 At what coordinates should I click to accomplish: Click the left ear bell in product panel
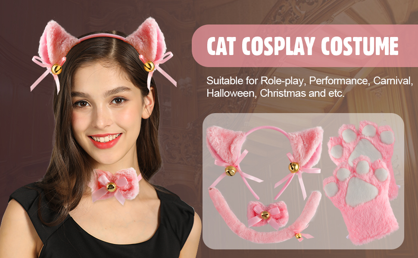click(x=231, y=171)
